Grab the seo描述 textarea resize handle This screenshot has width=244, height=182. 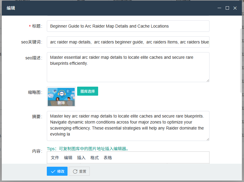point(208,80)
